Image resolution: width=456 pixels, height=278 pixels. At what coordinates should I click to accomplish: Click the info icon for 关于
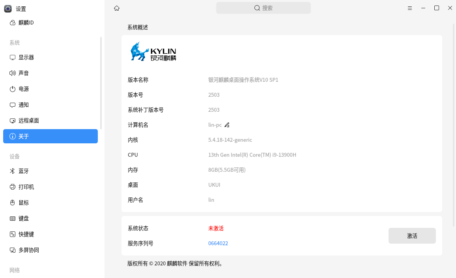[x=13, y=136]
